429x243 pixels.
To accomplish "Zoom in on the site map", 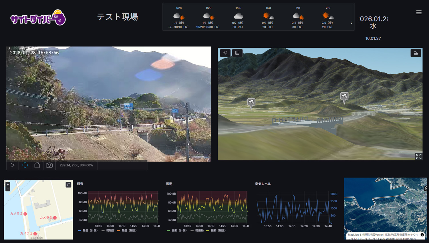I will pos(8,184).
